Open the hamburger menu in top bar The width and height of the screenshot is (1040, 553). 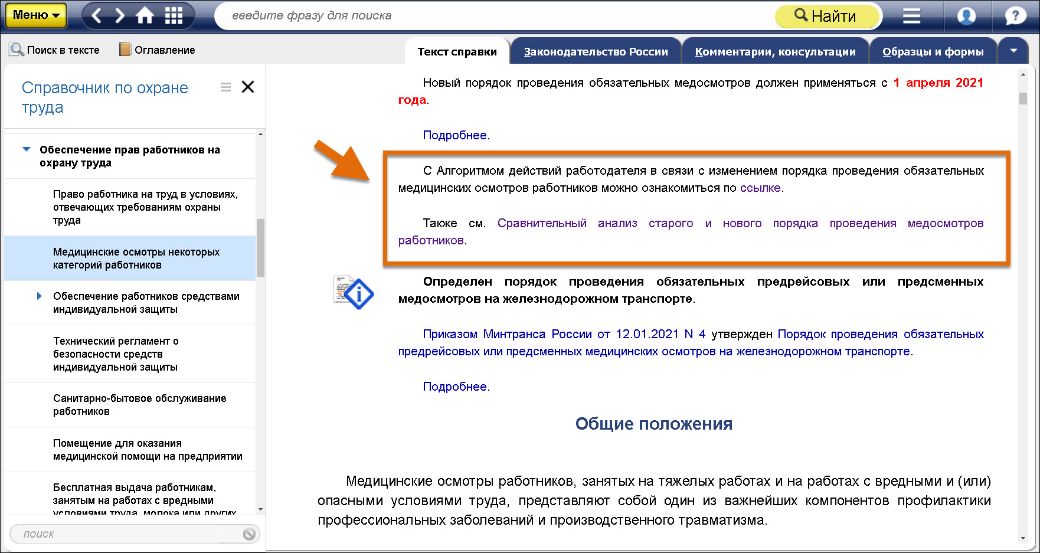(x=911, y=16)
